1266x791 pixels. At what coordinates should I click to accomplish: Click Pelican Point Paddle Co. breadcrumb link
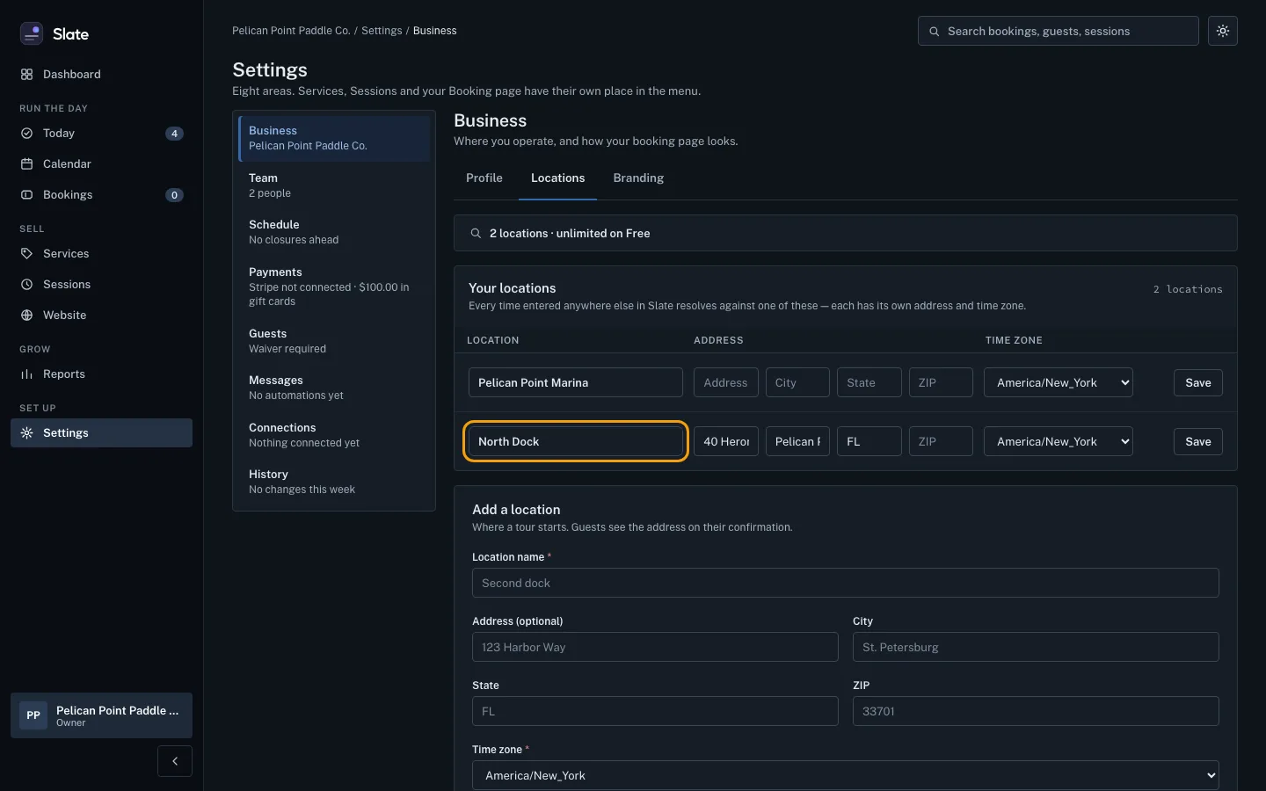coord(291,31)
